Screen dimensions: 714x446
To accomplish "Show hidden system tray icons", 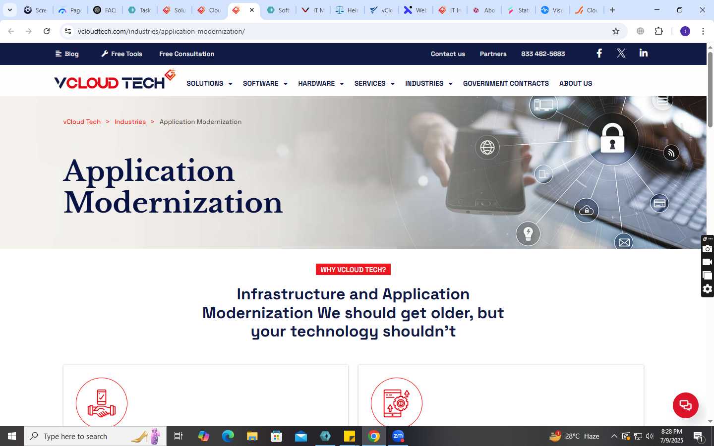I will 614,436.
